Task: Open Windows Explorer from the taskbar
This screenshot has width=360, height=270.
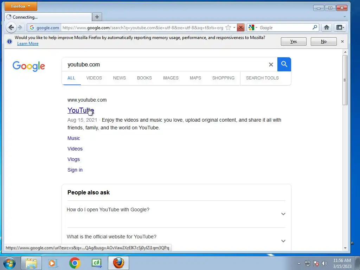Action: point(31,263)
